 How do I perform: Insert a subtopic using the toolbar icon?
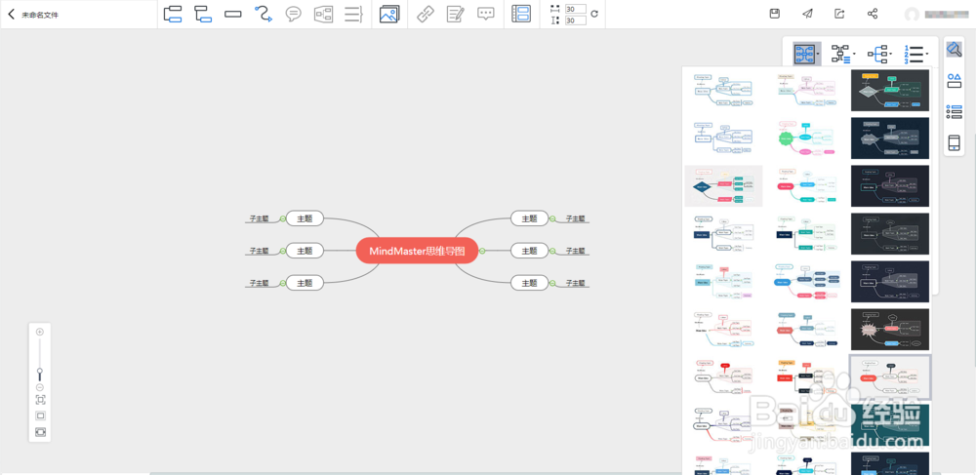coord(203,14)
